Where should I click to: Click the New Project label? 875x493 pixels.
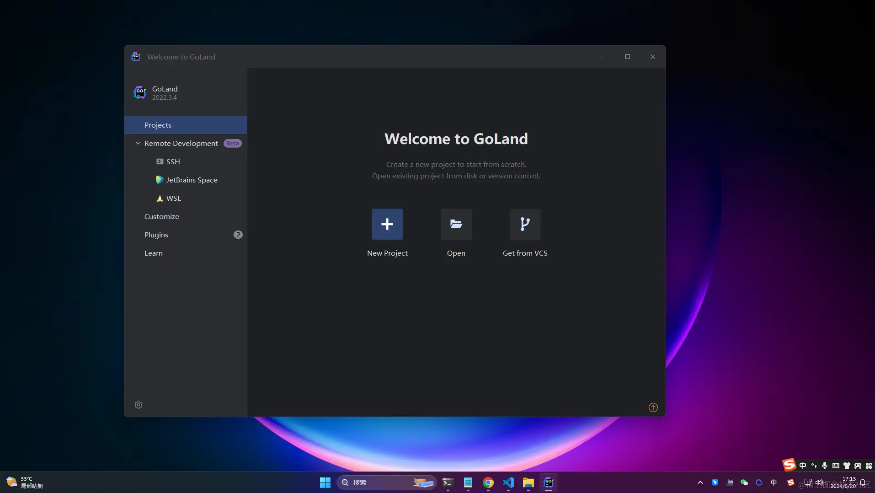click(387, 253)
